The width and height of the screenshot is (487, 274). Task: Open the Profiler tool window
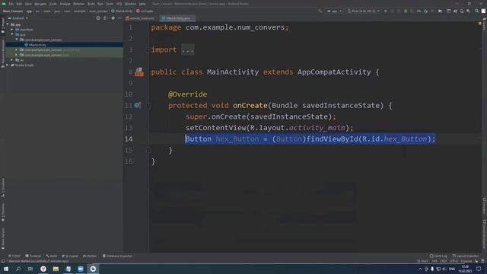click(90, 256)
